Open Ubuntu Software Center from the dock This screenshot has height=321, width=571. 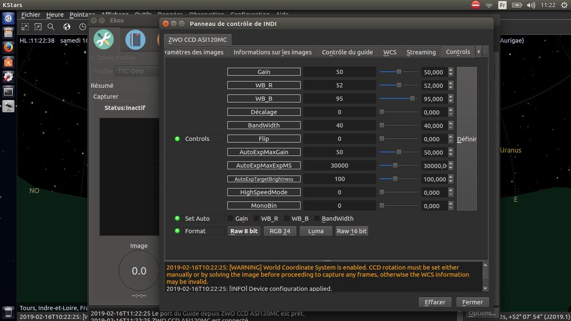coord(8,62)
